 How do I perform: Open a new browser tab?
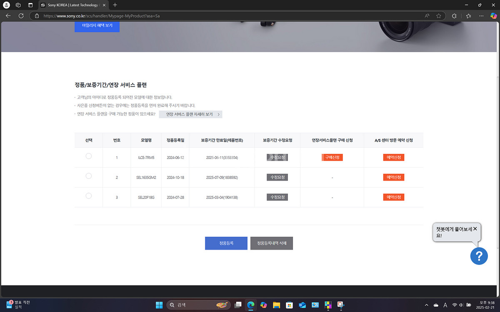[115, 5]
